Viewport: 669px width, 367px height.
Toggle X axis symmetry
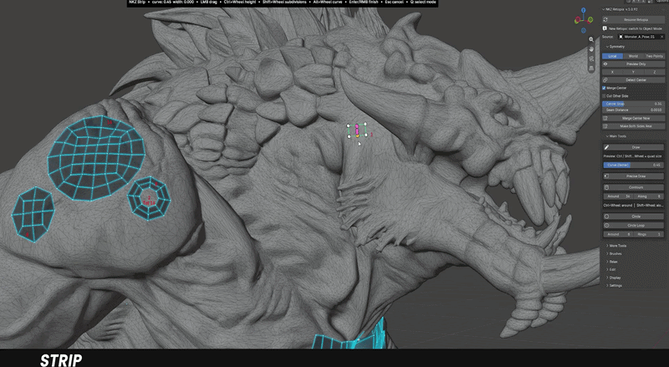613,72
